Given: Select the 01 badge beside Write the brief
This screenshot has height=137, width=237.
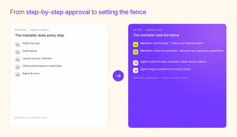Looking at the screenshot, I should [x=18, y=45].
